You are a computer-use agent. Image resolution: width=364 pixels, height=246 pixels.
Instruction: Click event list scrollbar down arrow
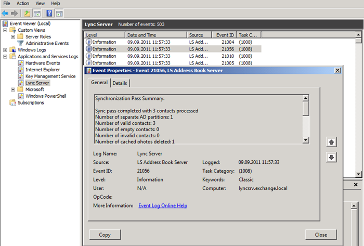coord(358,174)
